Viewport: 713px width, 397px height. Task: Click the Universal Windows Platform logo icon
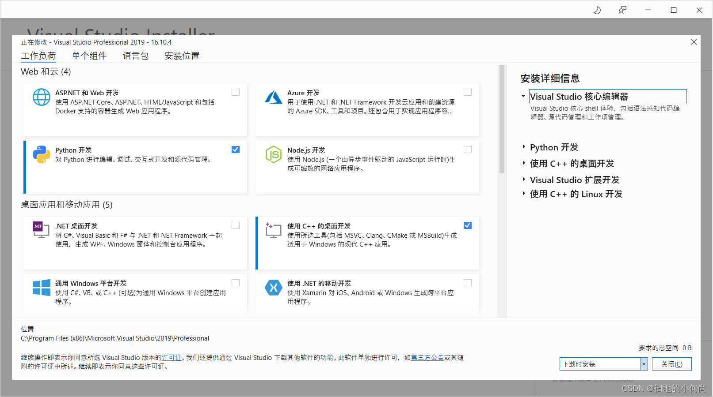click(42, 288)
